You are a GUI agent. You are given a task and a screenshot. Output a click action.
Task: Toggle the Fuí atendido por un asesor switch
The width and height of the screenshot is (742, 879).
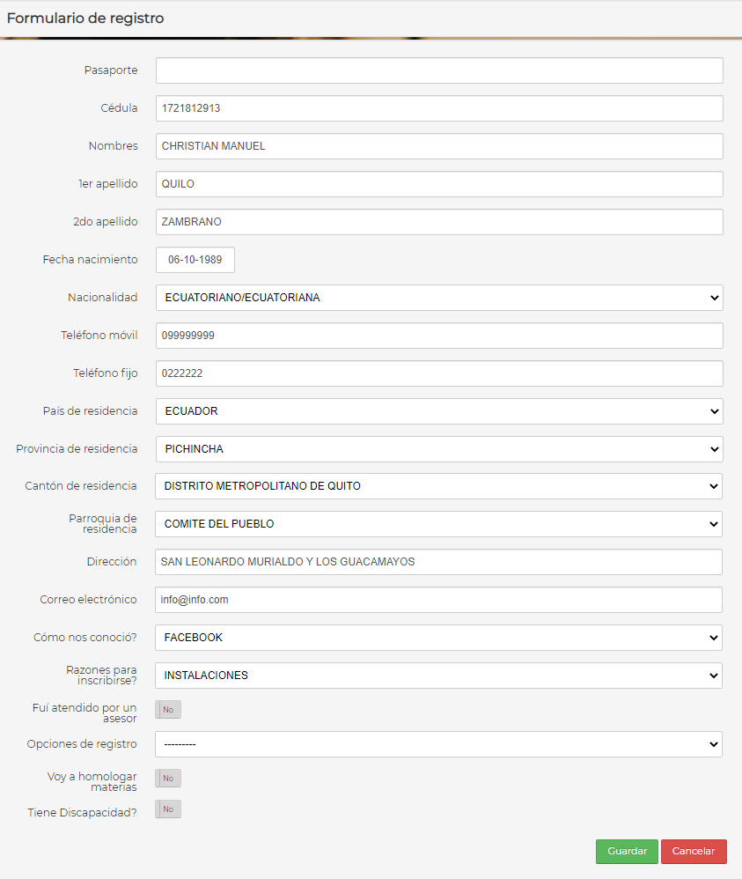tap(167, 710)
